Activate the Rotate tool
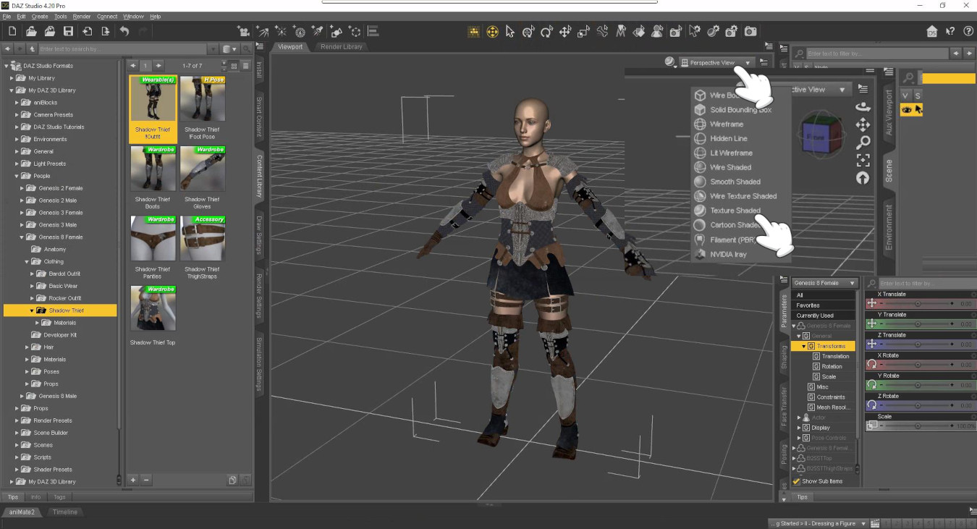Image resolution: width=977 pixels, height=529 pixels. (546, 32)
